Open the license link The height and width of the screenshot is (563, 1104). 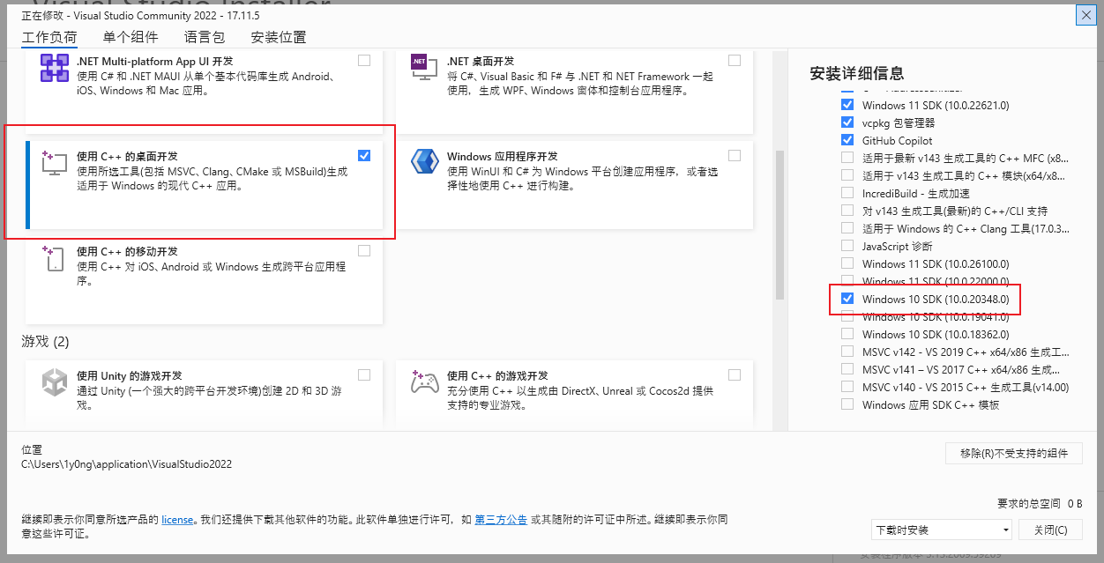(x=175, y=520)
